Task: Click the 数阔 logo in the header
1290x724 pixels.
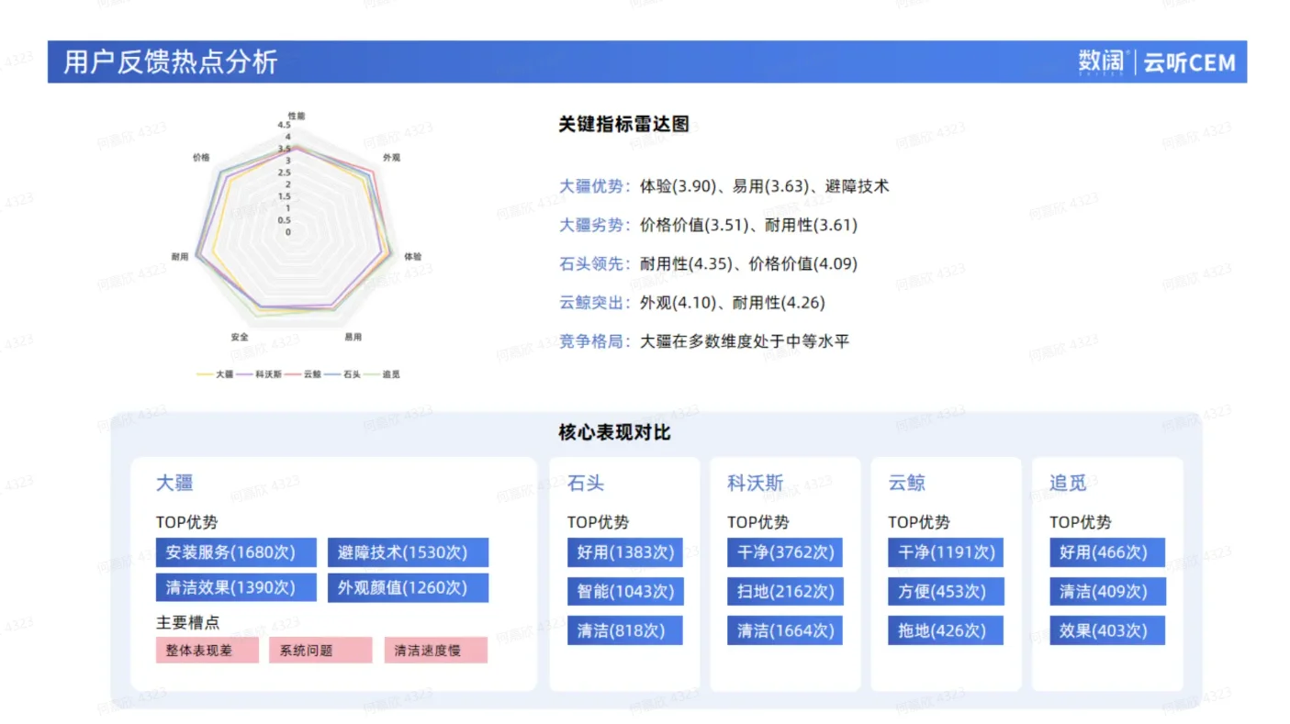Action: (1101, 61)
